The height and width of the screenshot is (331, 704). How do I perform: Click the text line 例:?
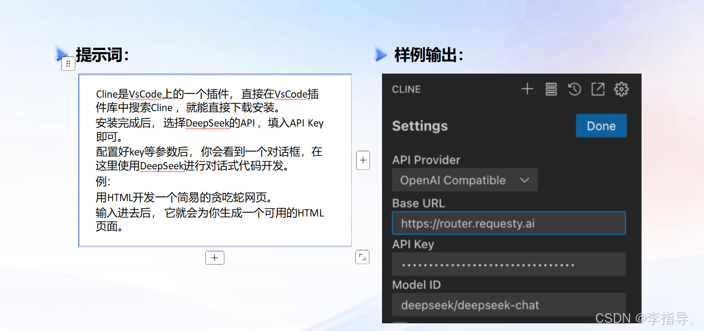pos(103,182)
